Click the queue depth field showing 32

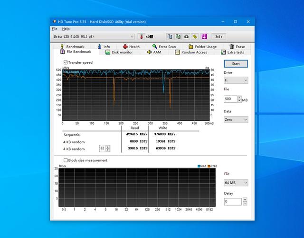(x=103, y=149)
